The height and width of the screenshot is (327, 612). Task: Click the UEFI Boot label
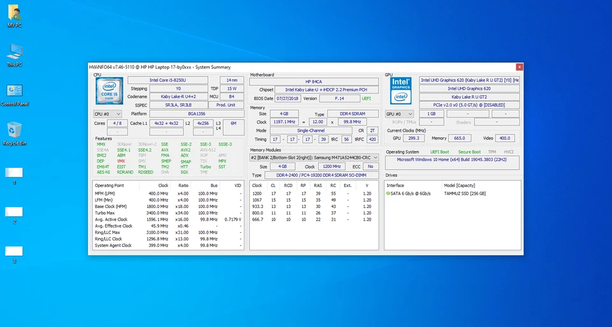(439, 152)
